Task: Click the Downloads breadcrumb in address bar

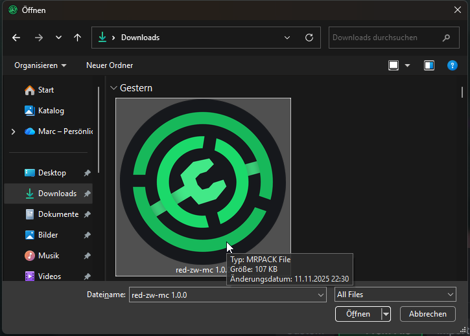Action: (140, 38)
